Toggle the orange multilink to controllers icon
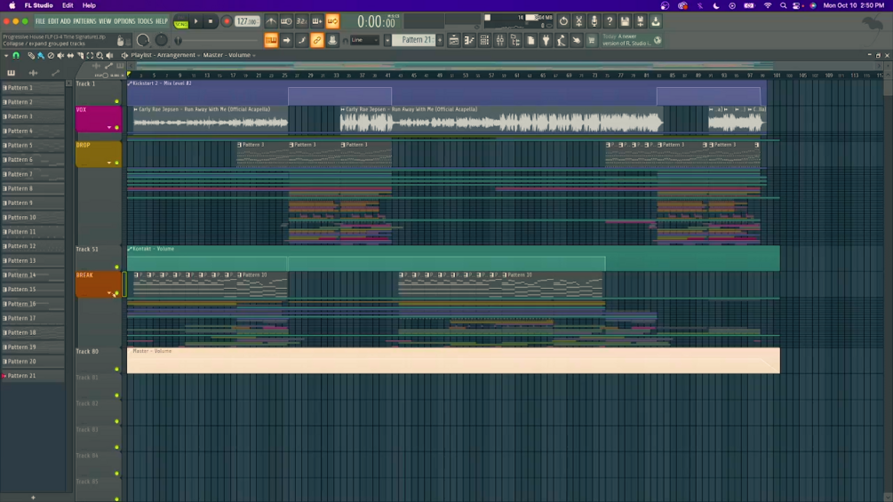This screenshot has width=893, height=502. point(317,40)
